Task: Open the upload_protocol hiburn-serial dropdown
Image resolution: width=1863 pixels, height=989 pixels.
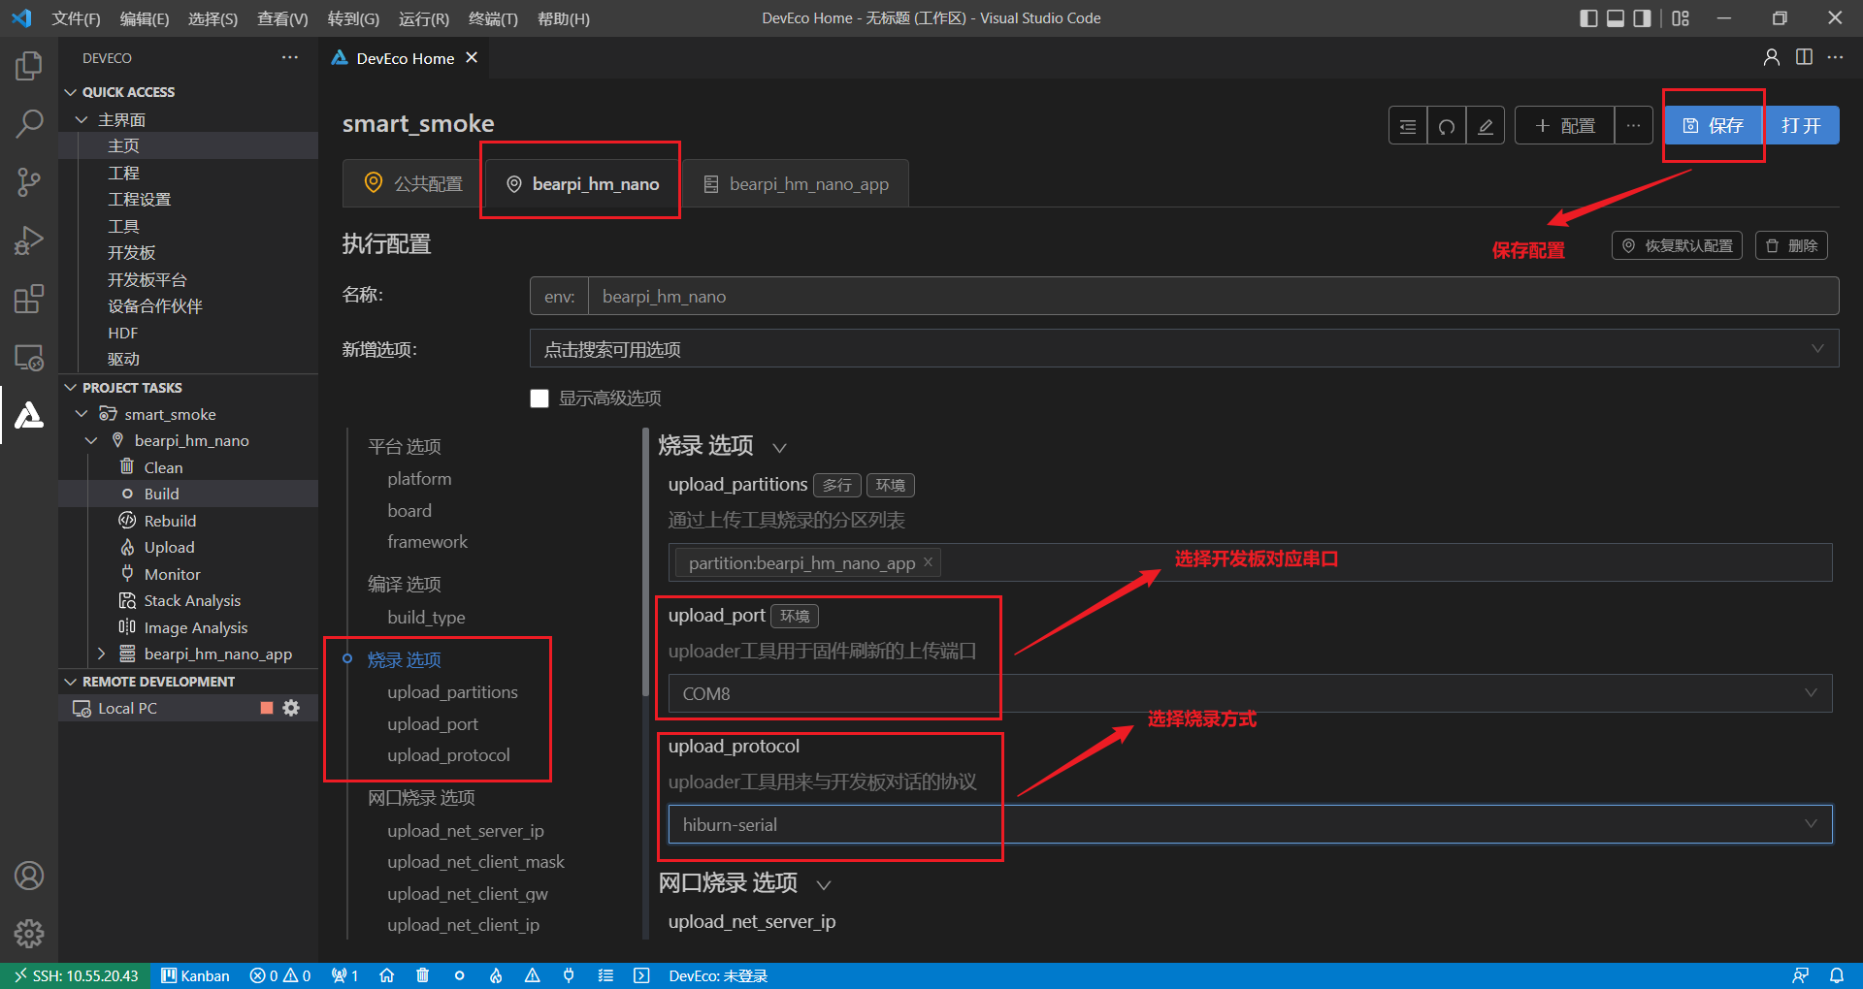Action: (x=1250, y=824)
